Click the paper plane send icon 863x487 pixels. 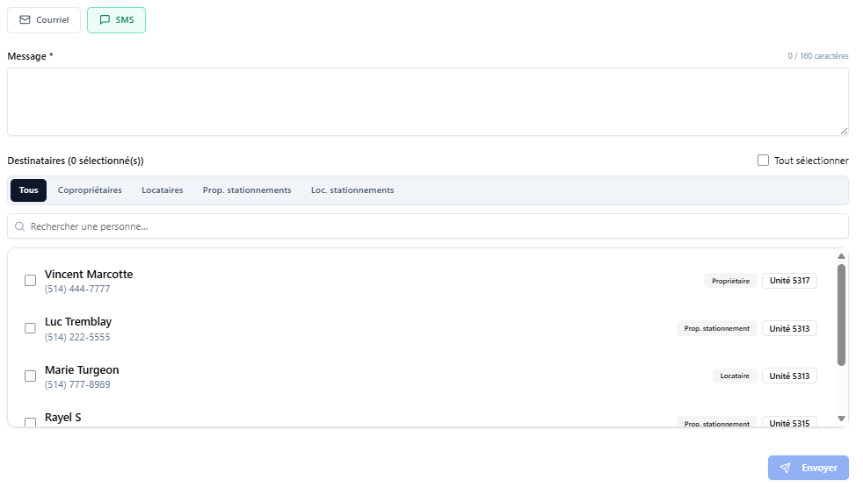(786, 468)
